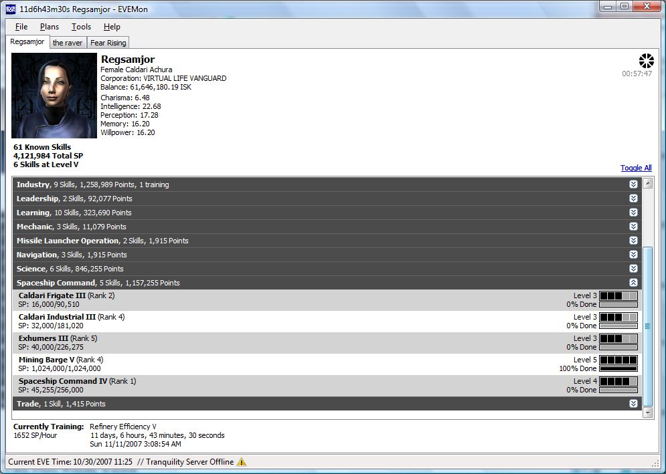Screen dimensions: 666x474
Task: Click the skill list scrollbar thumb
Action: [x=648, y=326]
